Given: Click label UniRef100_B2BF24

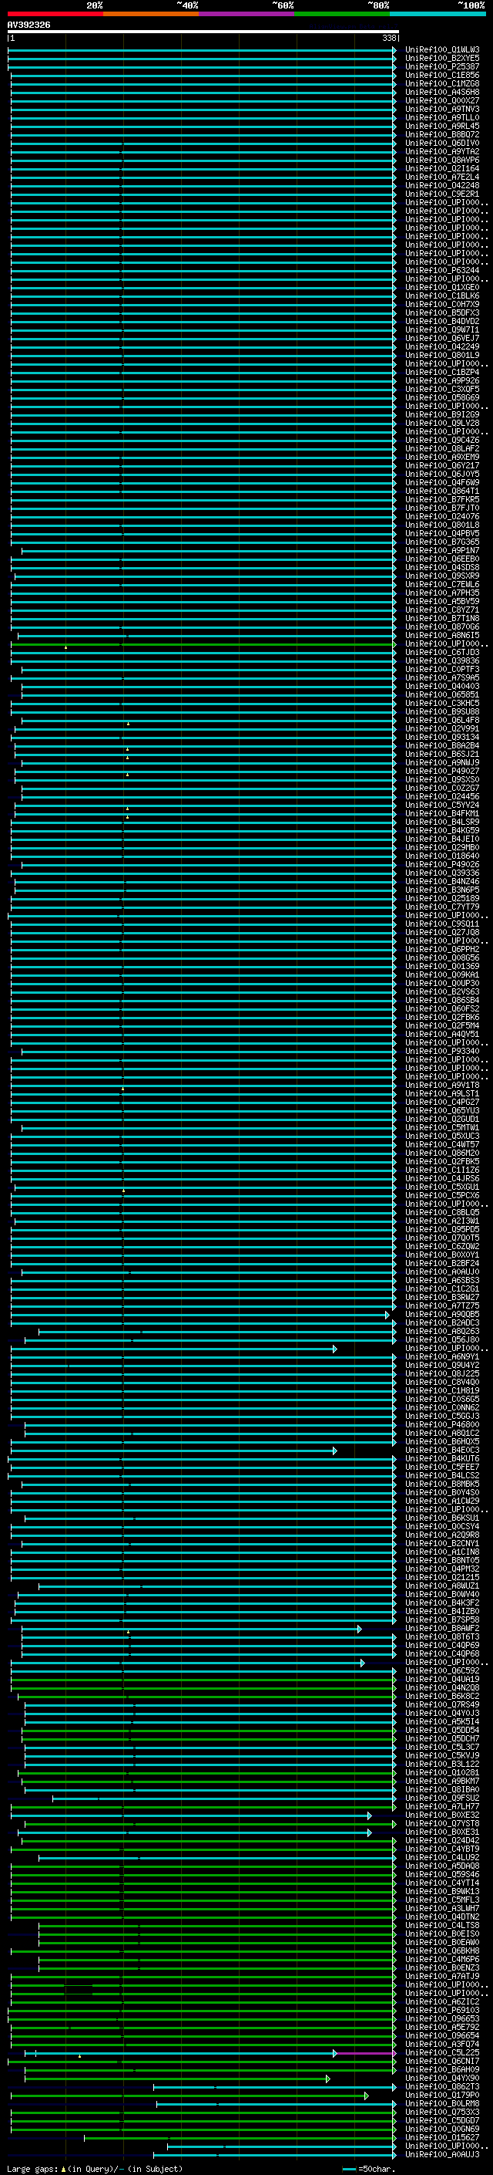Looking at the screenshot, I should pos(442,1263).
